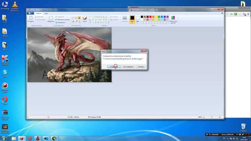
Task: Click the Skype icon on desktop
Action: point(5,72)
